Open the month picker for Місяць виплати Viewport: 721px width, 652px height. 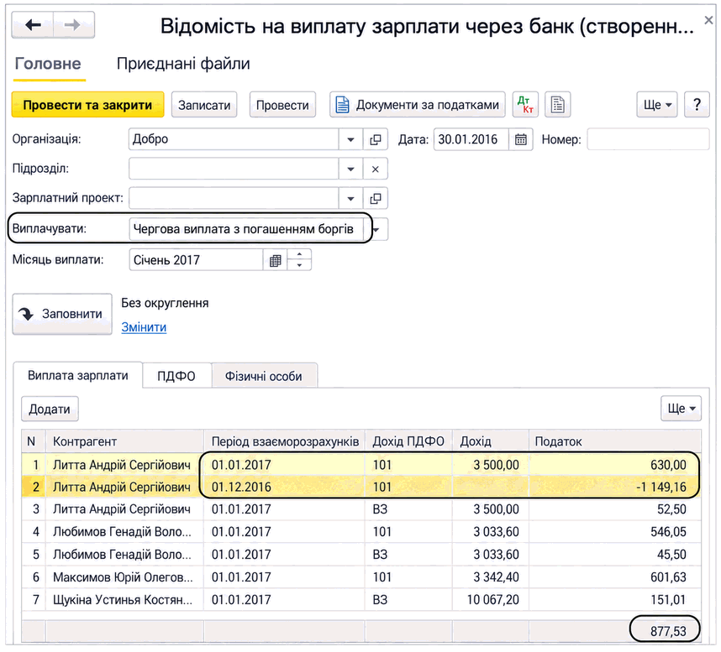(275, 260)
